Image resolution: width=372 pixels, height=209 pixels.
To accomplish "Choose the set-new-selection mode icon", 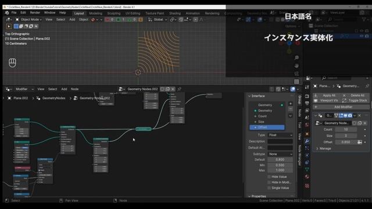I will click(16, 26).
